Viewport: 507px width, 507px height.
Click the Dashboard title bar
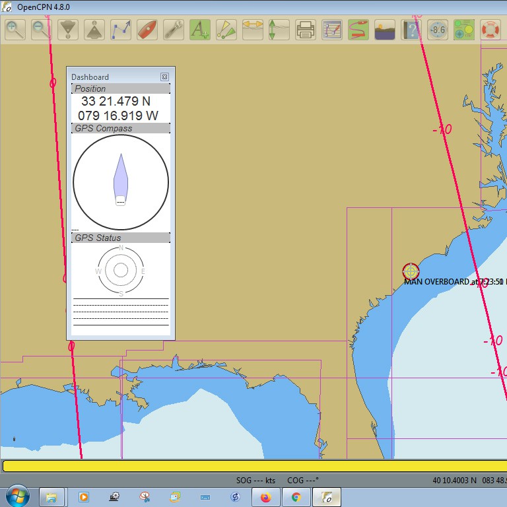pyautogui.click(x=112, y=77)
